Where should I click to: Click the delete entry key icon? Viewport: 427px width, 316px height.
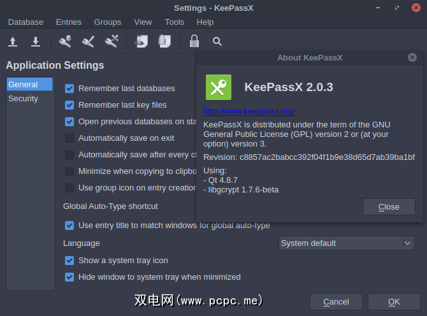(112, 41)
